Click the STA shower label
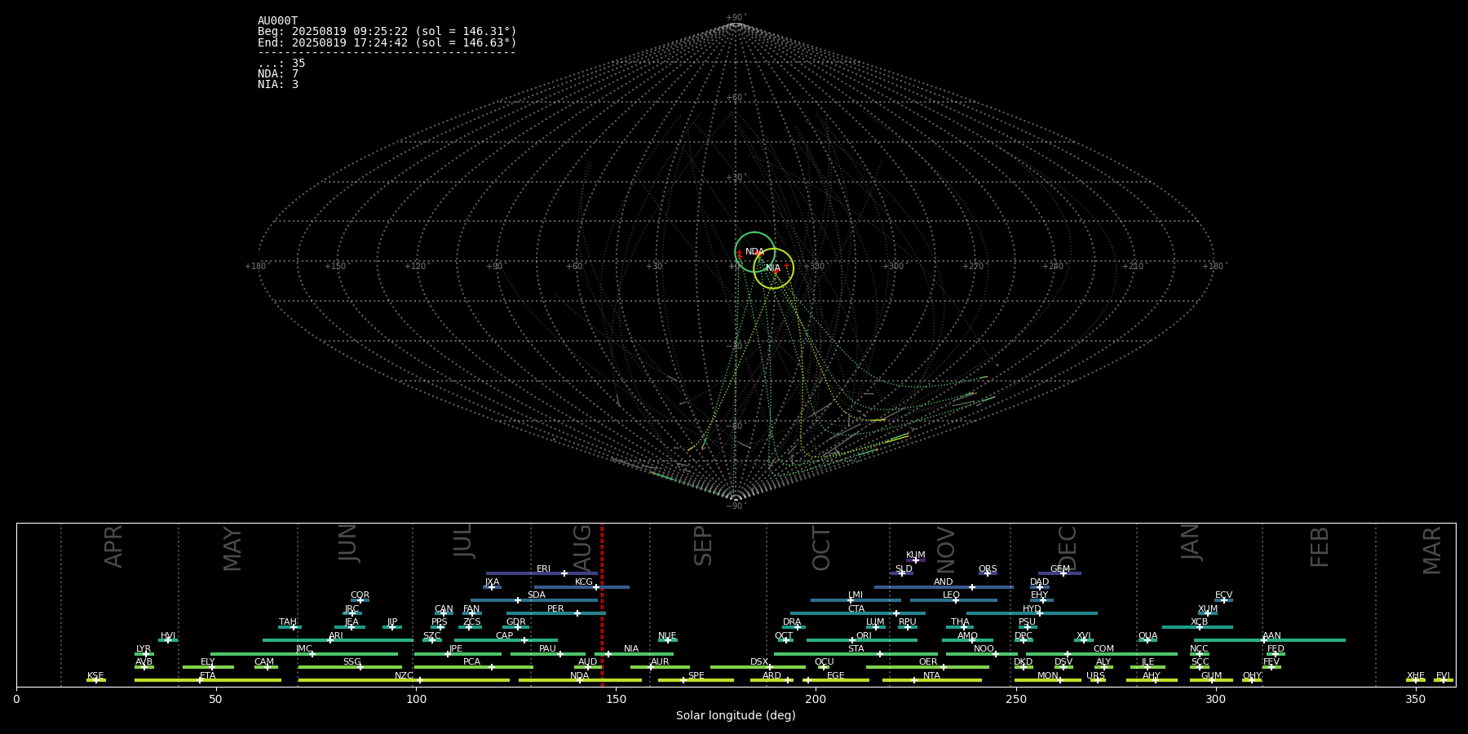Viewport: 1468px width, 734px height. point(856,649)
